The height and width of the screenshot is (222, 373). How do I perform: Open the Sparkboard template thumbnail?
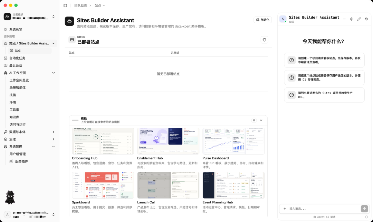click(x=103, y=185)
